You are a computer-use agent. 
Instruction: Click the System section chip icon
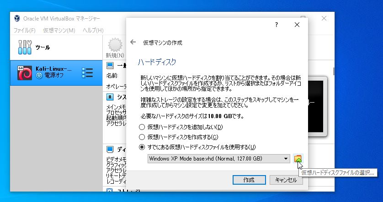coord(110,97)
